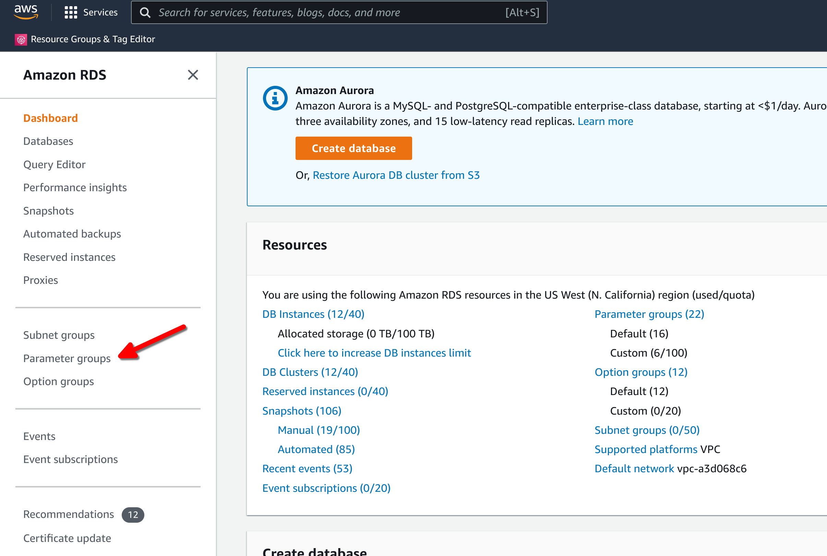Image resolution: width=827 pixels, height=556 pixels.
Task: Click the Amazon Aurora banner title
Action: [x=335, y=90]
